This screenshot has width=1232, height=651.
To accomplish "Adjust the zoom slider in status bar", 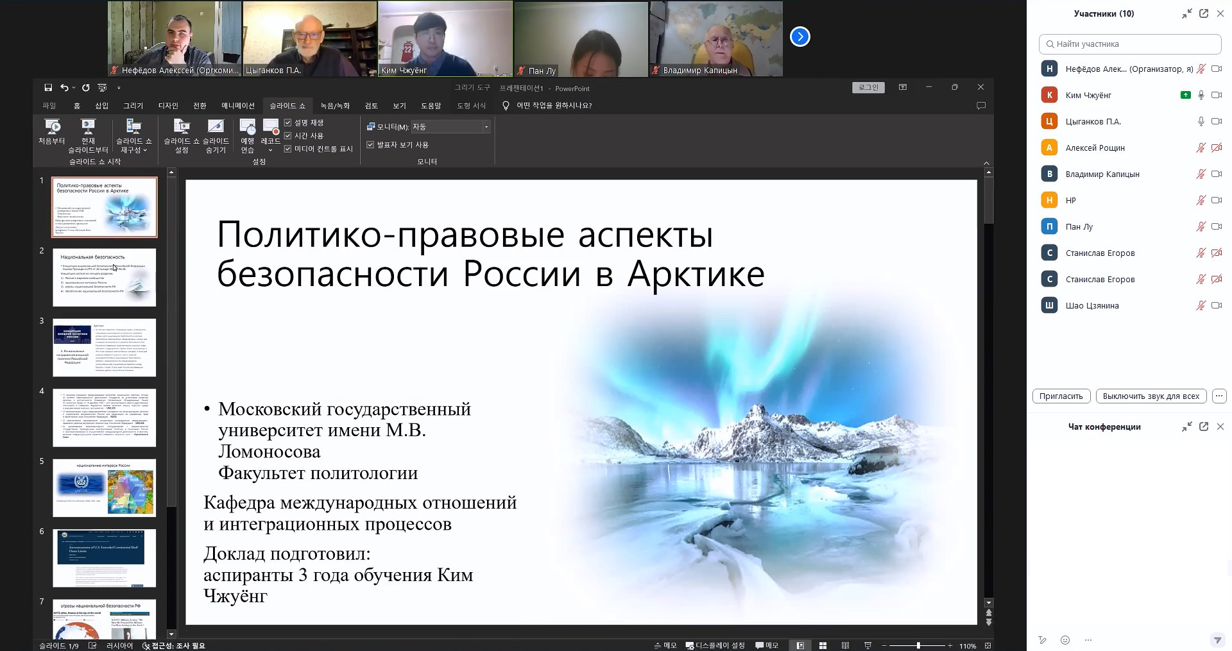I will pyautogui.click(x=918, y=646).
